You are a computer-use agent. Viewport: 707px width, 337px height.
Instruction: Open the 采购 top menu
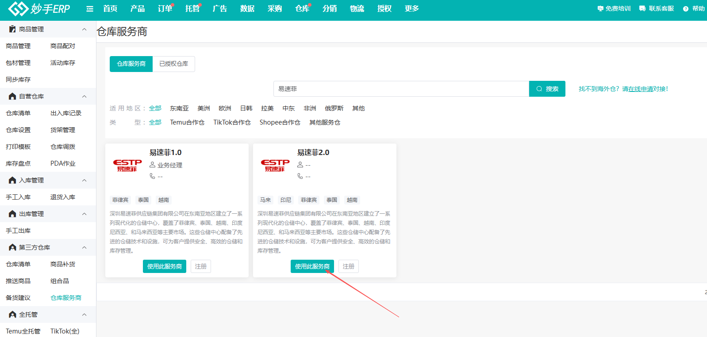[275, 9]
